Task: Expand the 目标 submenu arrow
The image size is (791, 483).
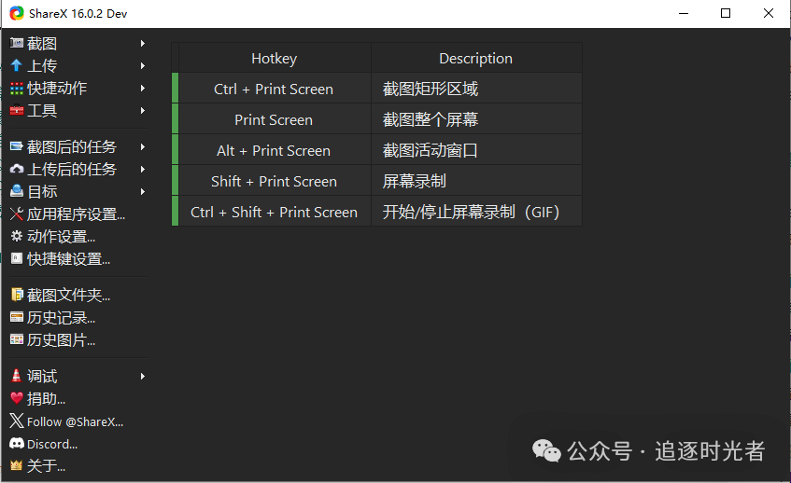Action: (143, 191)
